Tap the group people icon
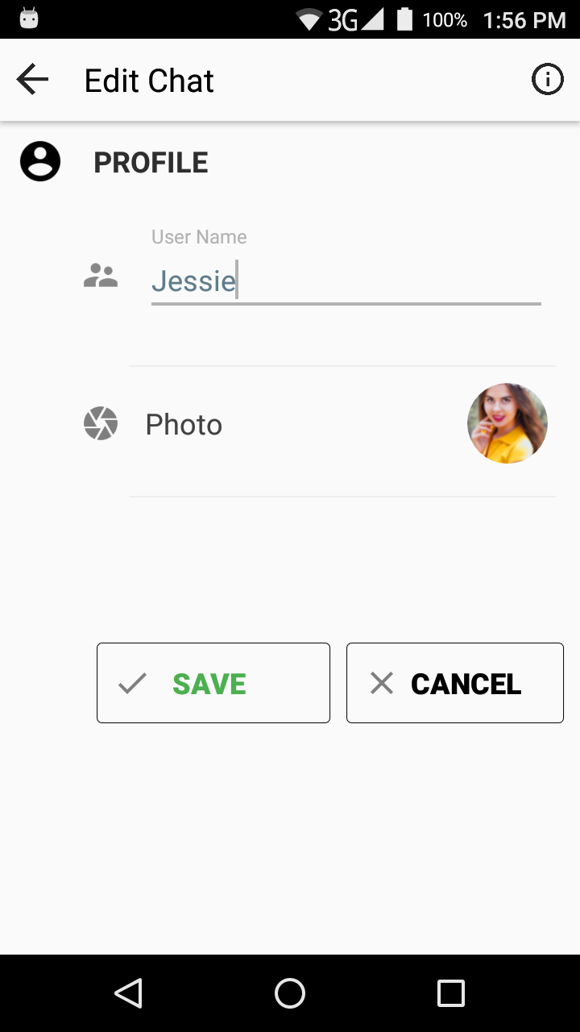The height and width of the screenshot is (1032, 580). [x=101, y=277]
